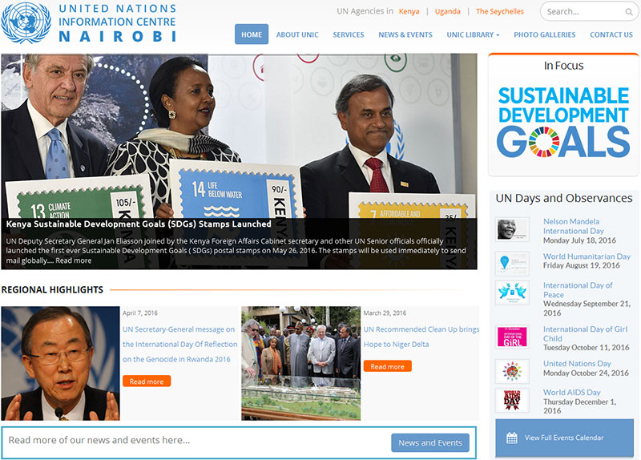Click the search magnifier icon

coord(628,12)
